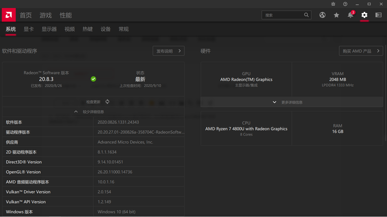
Task: Switch to the 显卡 tab
Action: point(29,29)
